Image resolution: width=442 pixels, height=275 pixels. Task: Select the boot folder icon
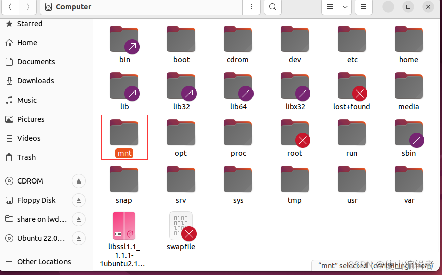(x=181, y=39)
